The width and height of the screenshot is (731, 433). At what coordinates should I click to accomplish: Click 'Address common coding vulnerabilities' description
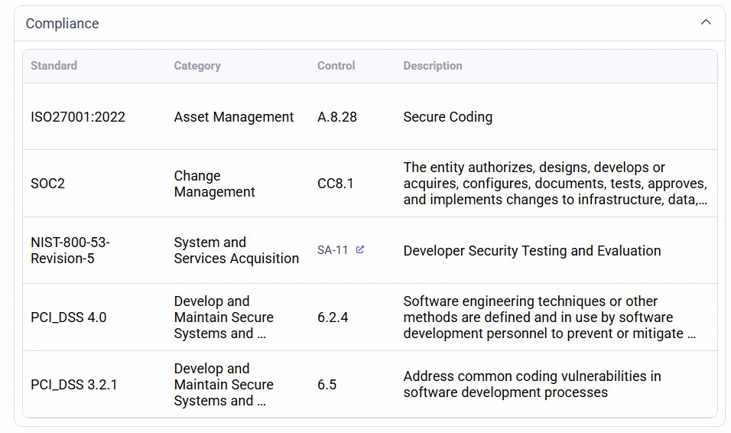(532, 385)
